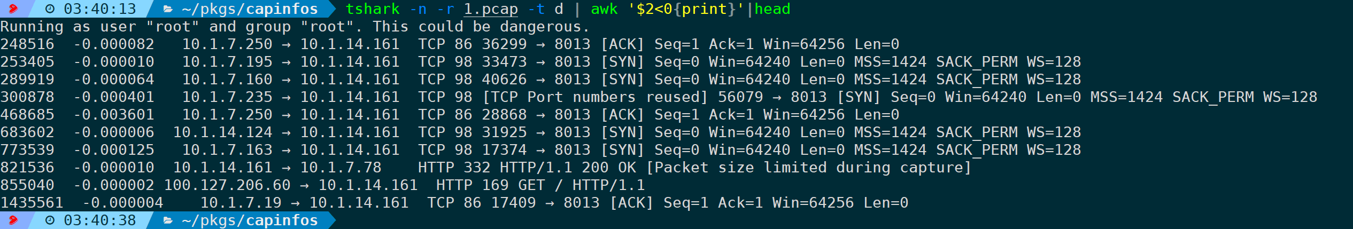Click the 'Packet size limited during capture' text
Viewport: 1353px width, 229px height.
tap(808, 167)
